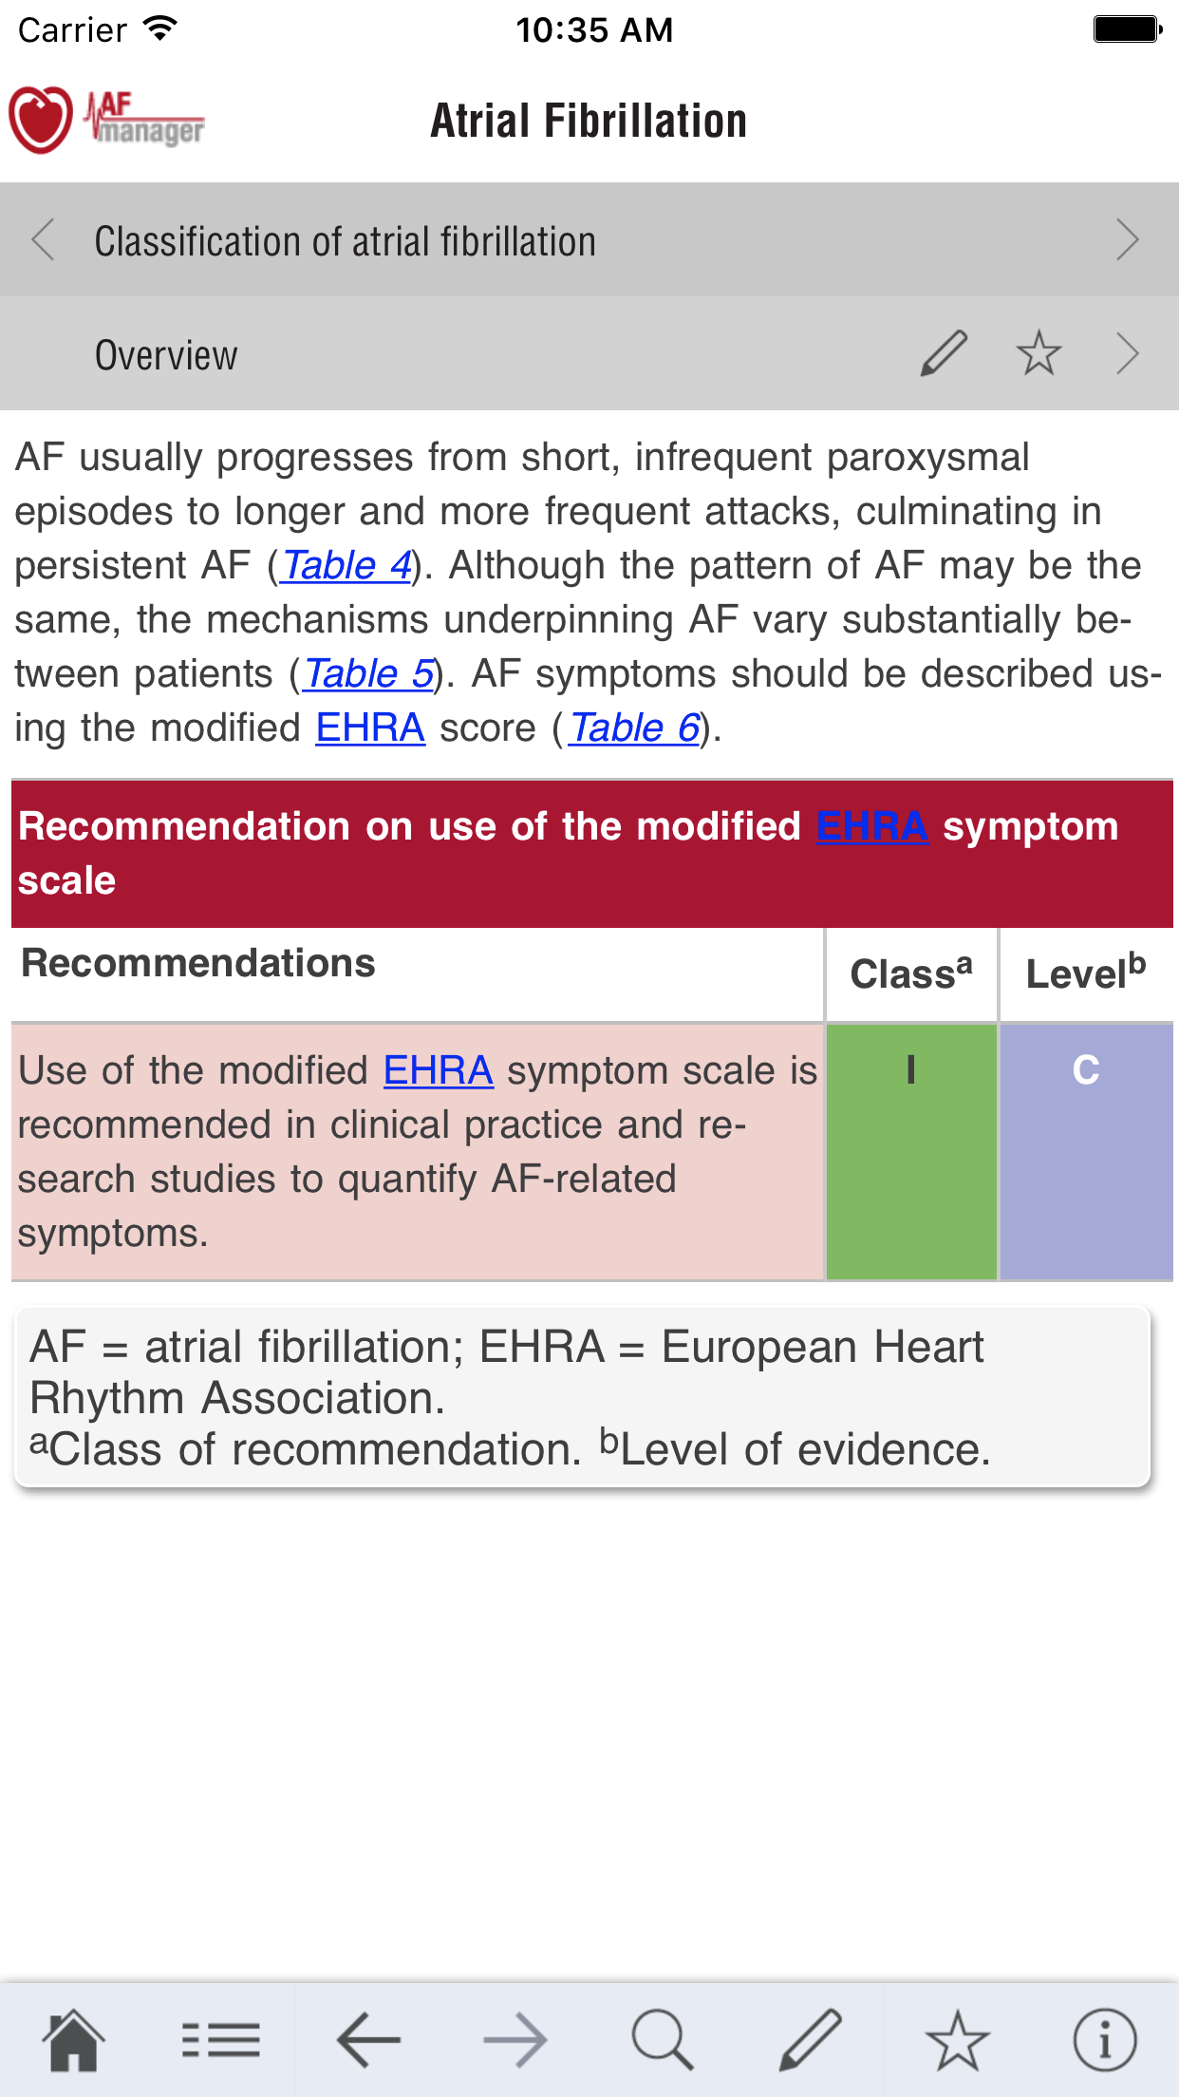Screen dimensions: 1179x2097
Task: Open favorites from bottom star icon
Action: tap(957, 2039)
